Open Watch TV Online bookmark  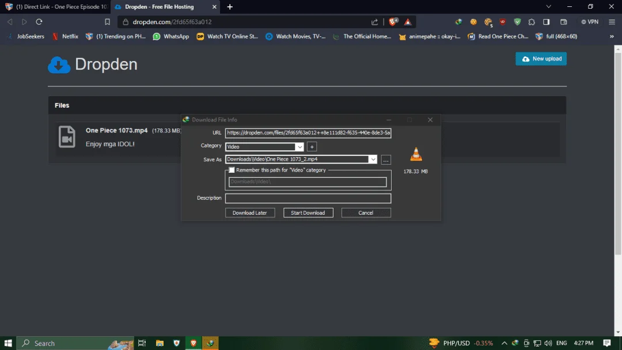tap(227, 36)
